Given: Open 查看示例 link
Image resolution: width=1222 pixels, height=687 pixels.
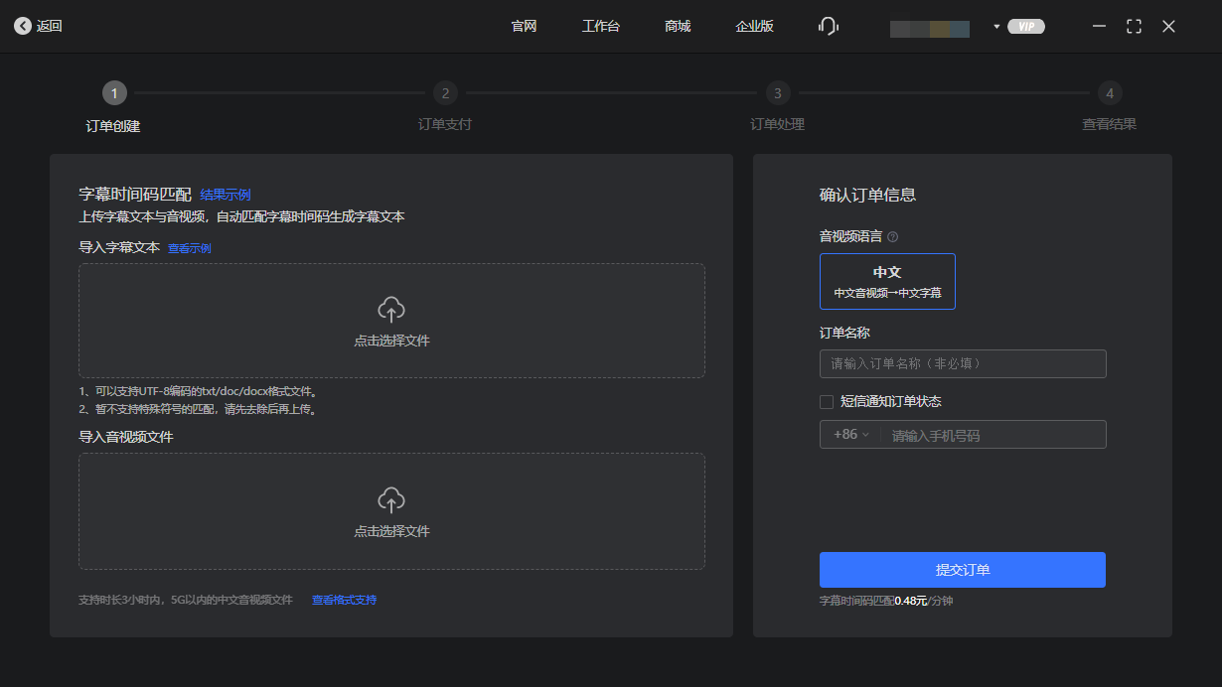Looking at the screenshot, I should coord(189,248).
